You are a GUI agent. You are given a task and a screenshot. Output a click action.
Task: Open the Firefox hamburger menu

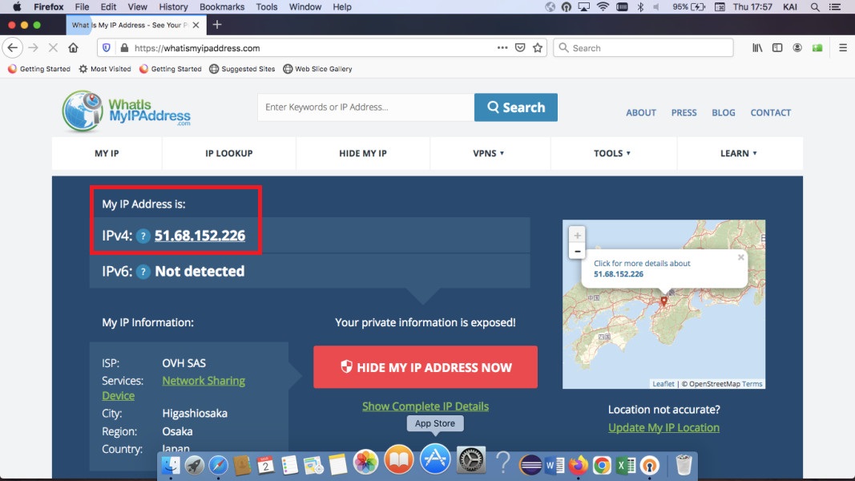coord(843,48)
